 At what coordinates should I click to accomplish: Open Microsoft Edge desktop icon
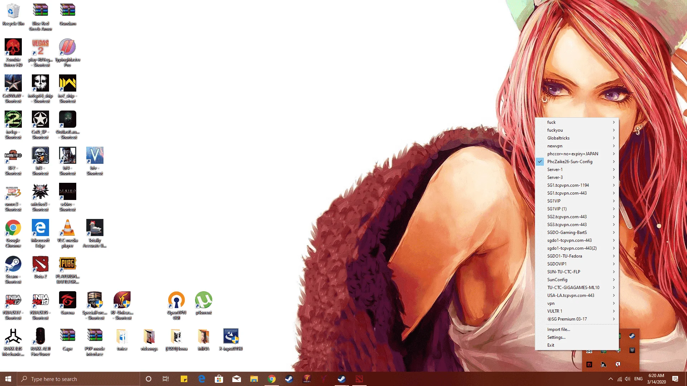40,233
